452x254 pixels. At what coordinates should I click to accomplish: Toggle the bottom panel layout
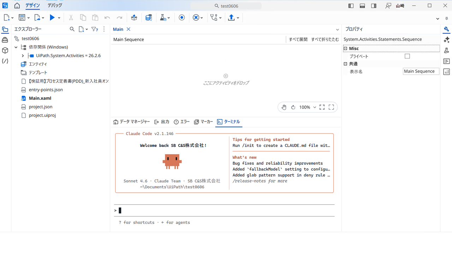pyautogui.click(x=362, y=6)
